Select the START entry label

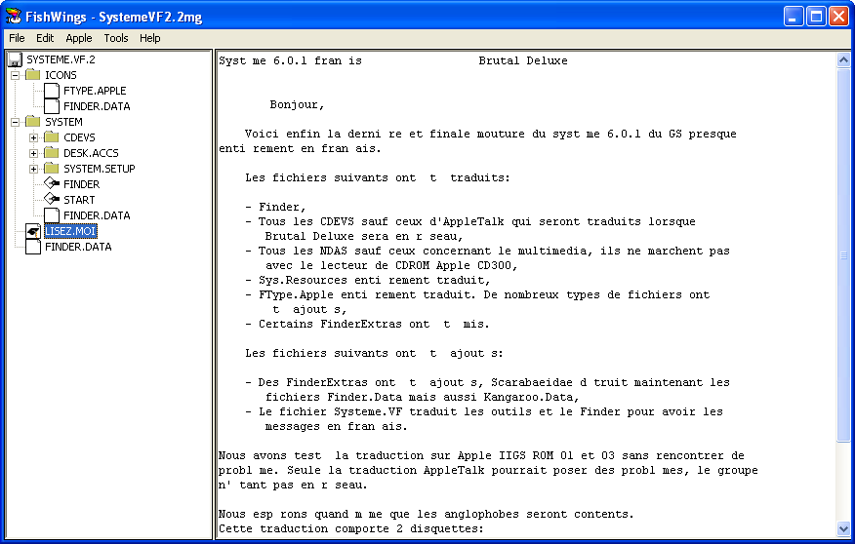pyautogui.click(x=79, y=200)
